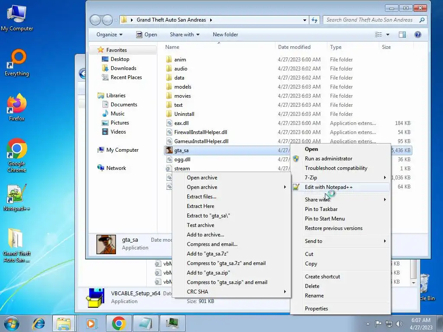Open the view options dropdown arrow
The image size is (443, 332).
[x=388, y=35]
